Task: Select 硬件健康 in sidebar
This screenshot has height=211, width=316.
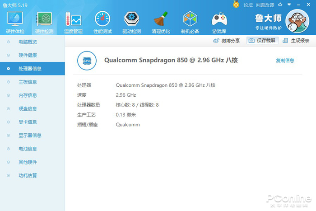Action: click(33, 55)
